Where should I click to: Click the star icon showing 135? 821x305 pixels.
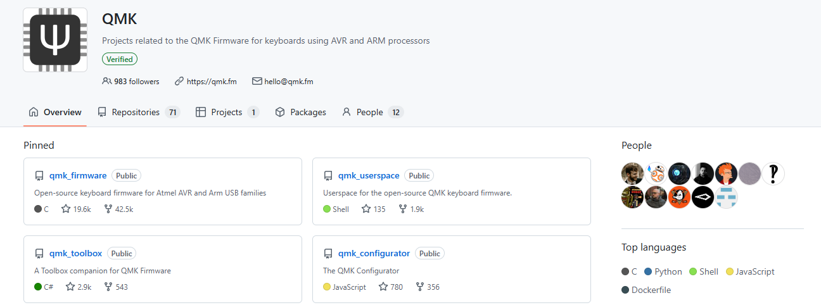[x=366, y=209]
